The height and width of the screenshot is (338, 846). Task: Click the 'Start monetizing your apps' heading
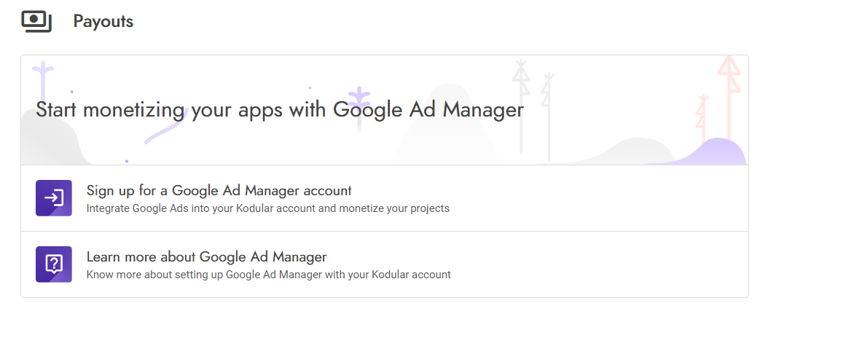point(280,110)
